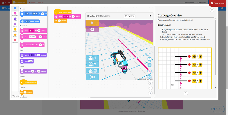
Task: Open Certifications in the top navigation
Action: [189, 3]
